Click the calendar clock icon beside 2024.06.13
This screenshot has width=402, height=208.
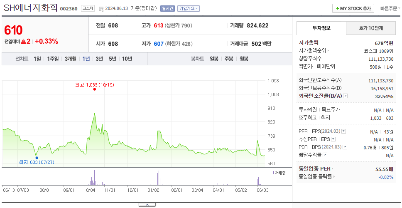pyautogui.click(x=101, y=9)
